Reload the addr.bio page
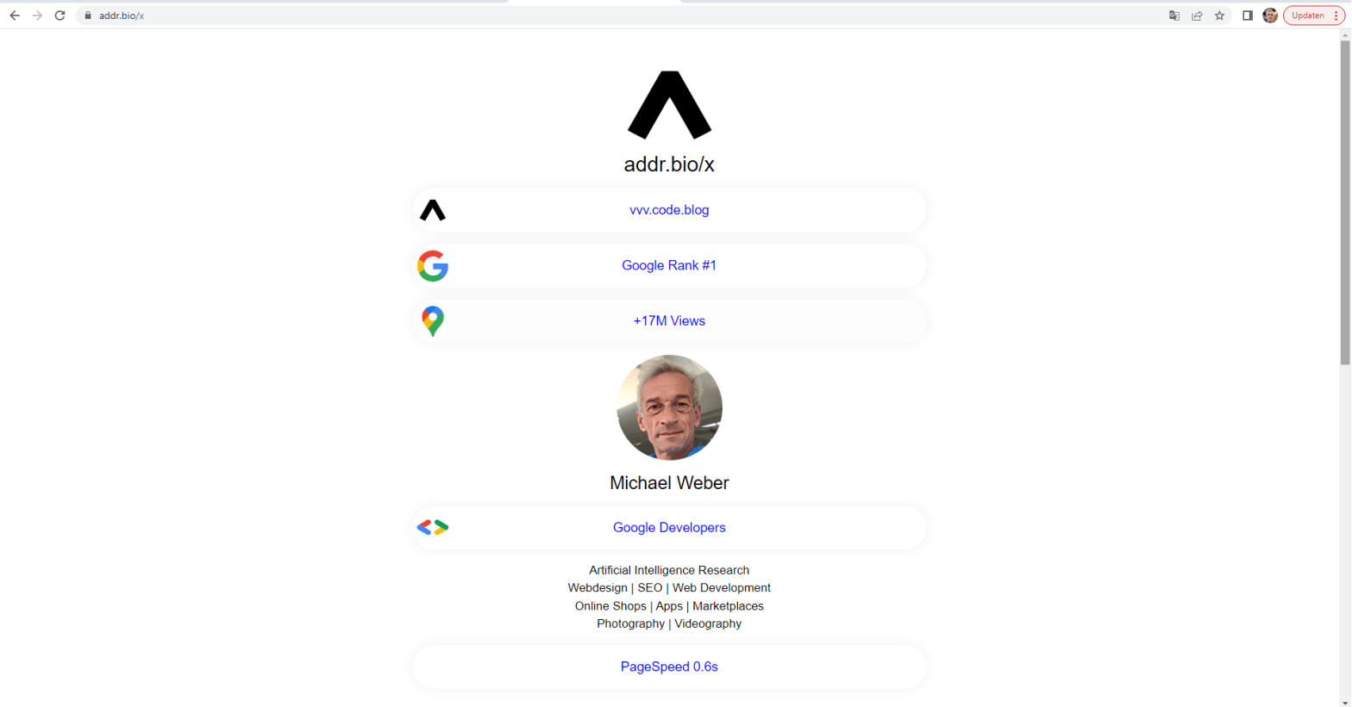 click(59, 16)
